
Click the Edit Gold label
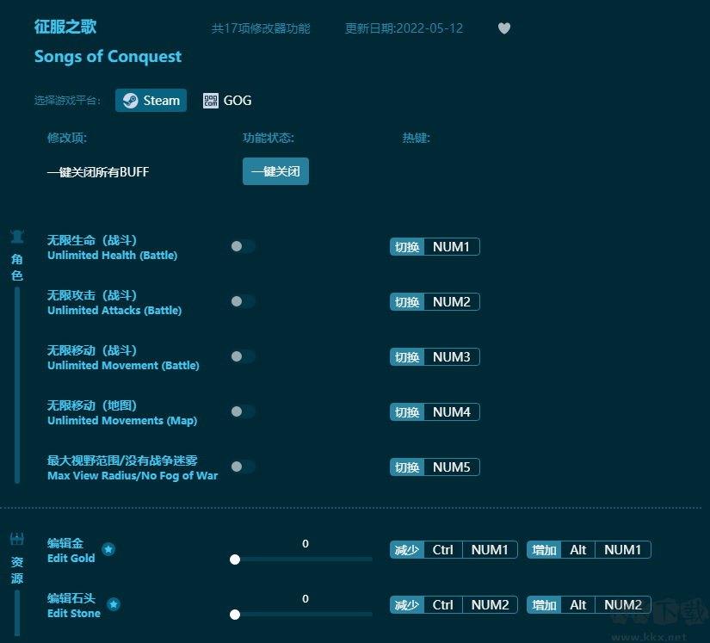[x=71, y=559]
